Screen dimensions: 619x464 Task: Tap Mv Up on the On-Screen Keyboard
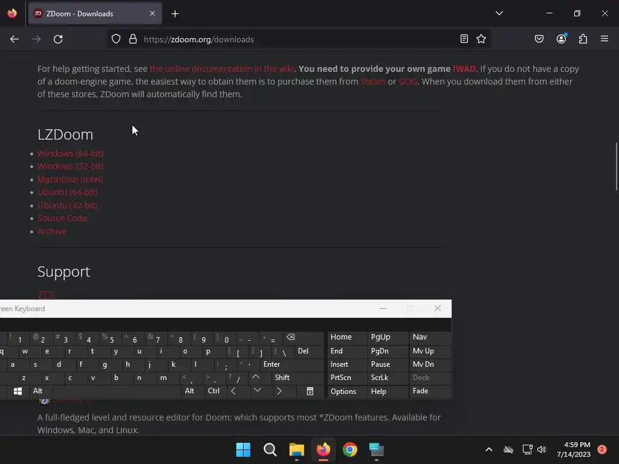(430, 351)
